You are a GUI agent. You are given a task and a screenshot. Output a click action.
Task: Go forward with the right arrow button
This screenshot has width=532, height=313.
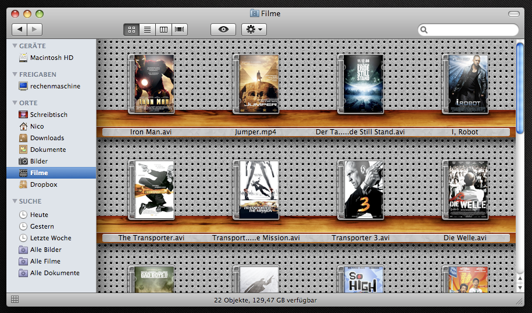point(35,30)
